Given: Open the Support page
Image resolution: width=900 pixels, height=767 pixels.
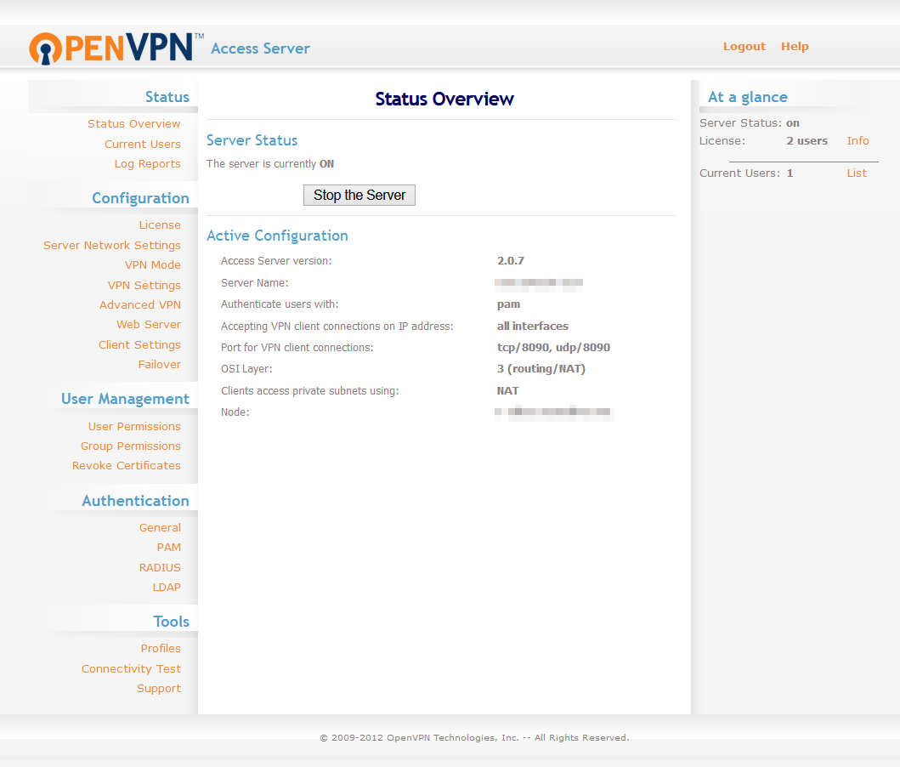Looking at the screenshot, I should (158, 689).
